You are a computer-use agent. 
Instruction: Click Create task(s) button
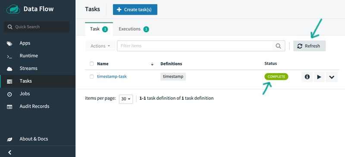[135, 9]
